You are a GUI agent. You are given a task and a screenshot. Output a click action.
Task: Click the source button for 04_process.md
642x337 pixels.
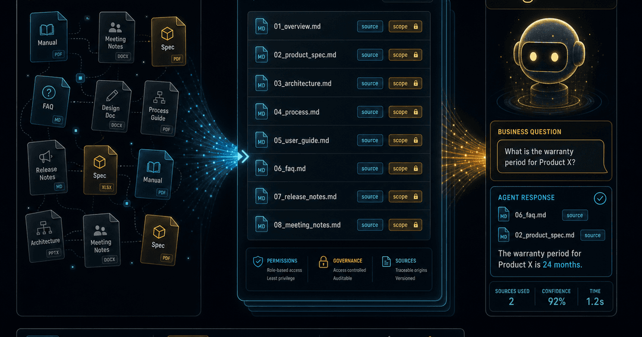[x=370, y=112]
